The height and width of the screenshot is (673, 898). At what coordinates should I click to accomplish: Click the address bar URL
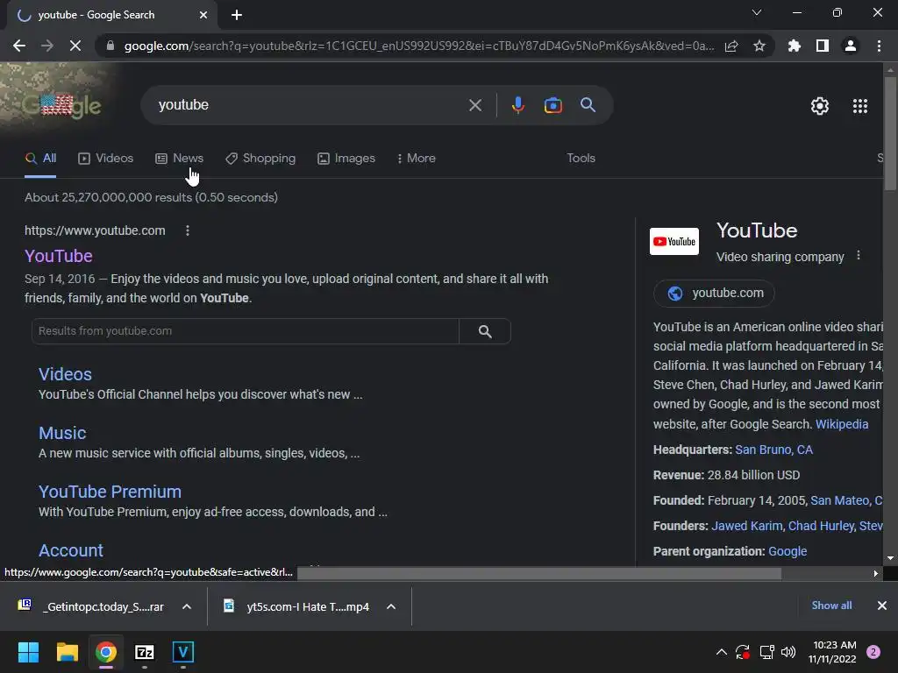[x=418, y=46]
